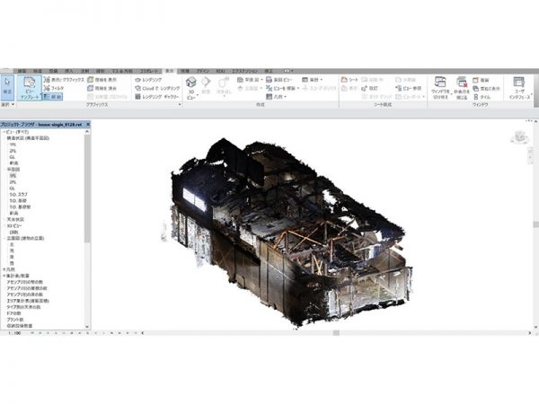Create a new Sheet (シート)
Screen dimensions: 539x404
(349, 80)
